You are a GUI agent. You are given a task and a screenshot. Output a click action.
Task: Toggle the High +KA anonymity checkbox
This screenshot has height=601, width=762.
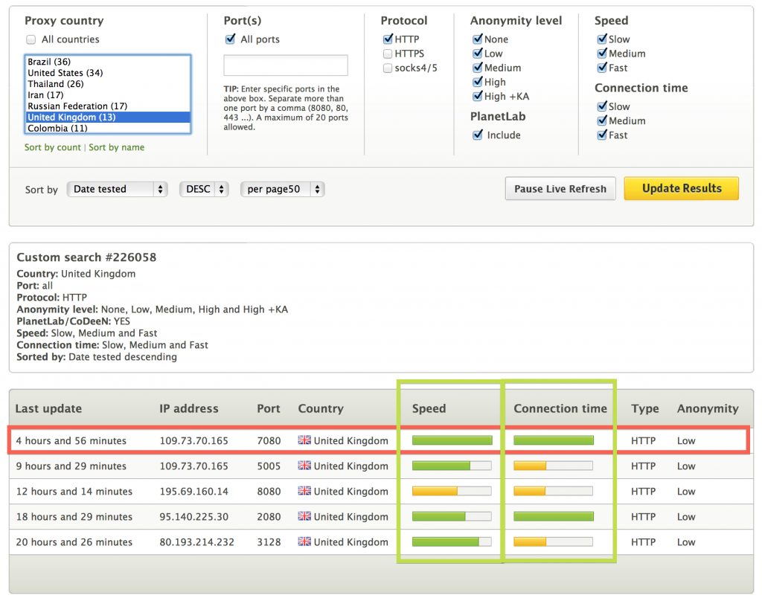(x=478, y=96)
